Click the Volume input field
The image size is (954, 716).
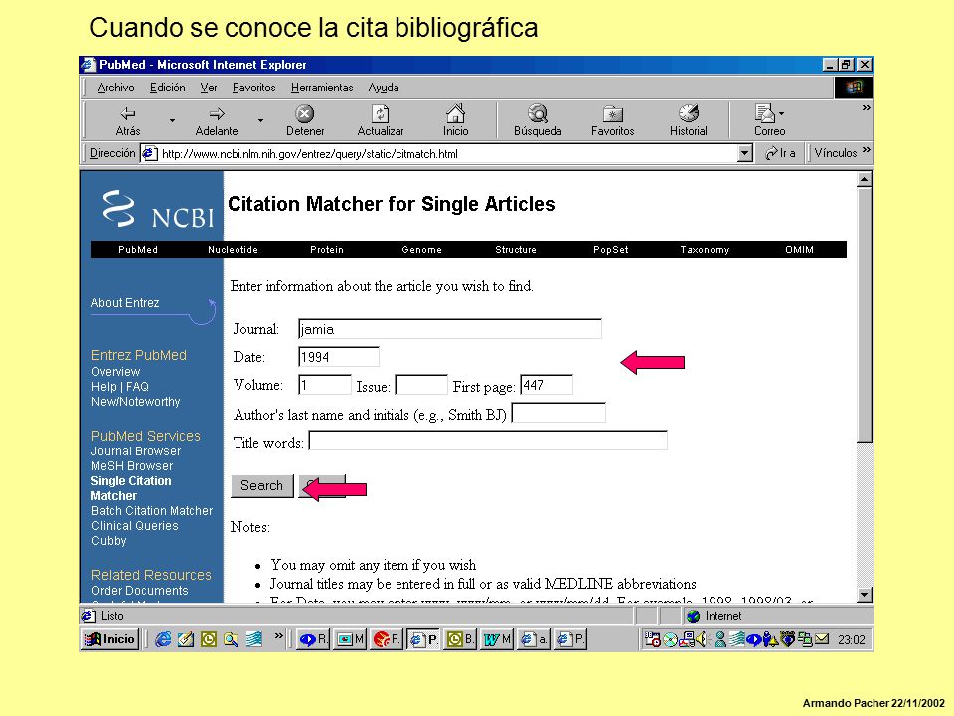click(325, 385)
